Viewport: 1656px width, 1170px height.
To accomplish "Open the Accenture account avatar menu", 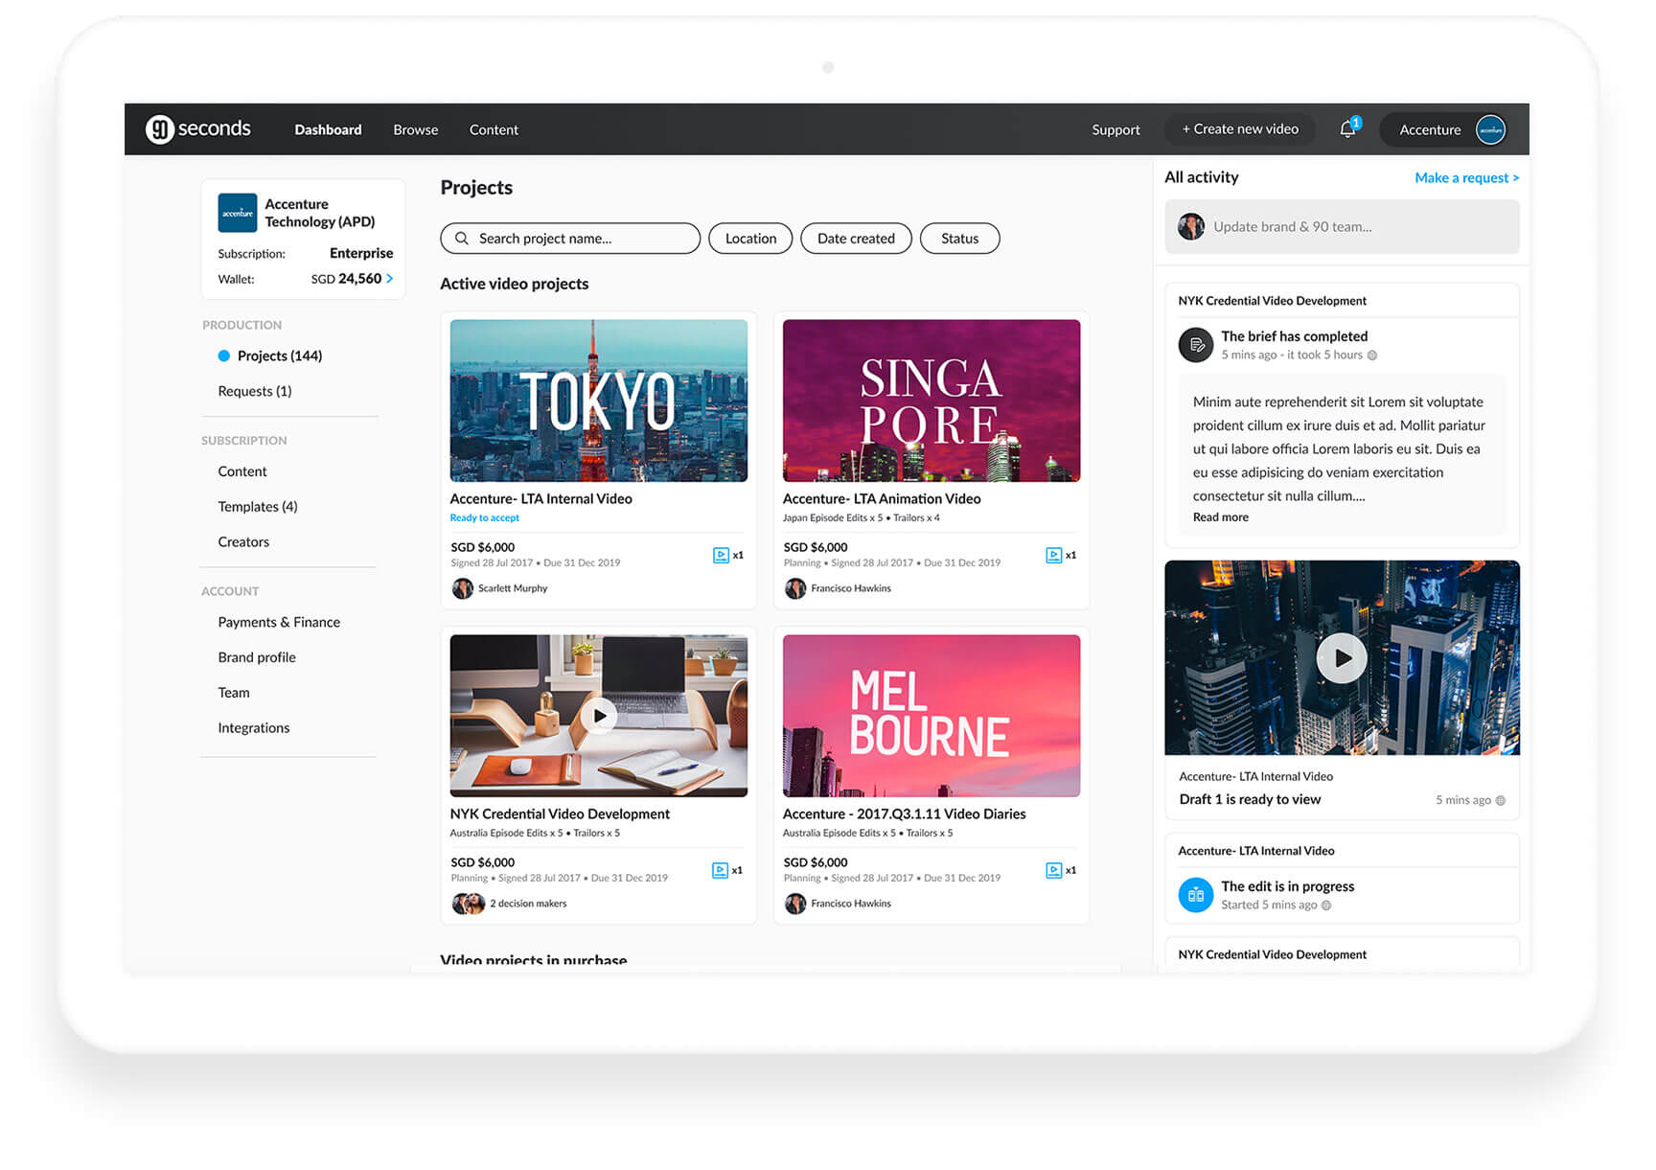I will click(1490, 129).
